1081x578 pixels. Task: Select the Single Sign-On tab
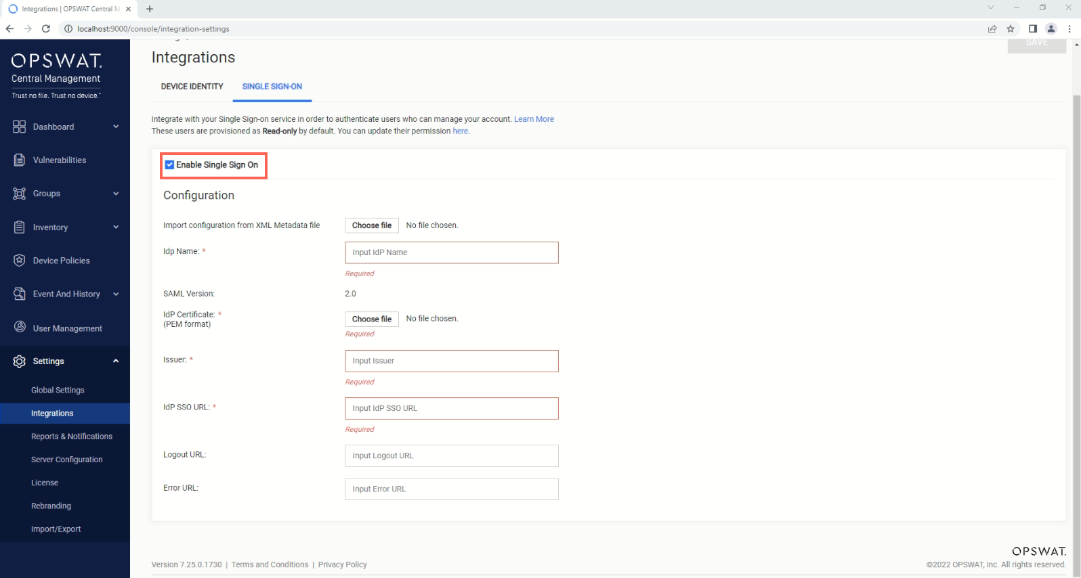point(272,87)
